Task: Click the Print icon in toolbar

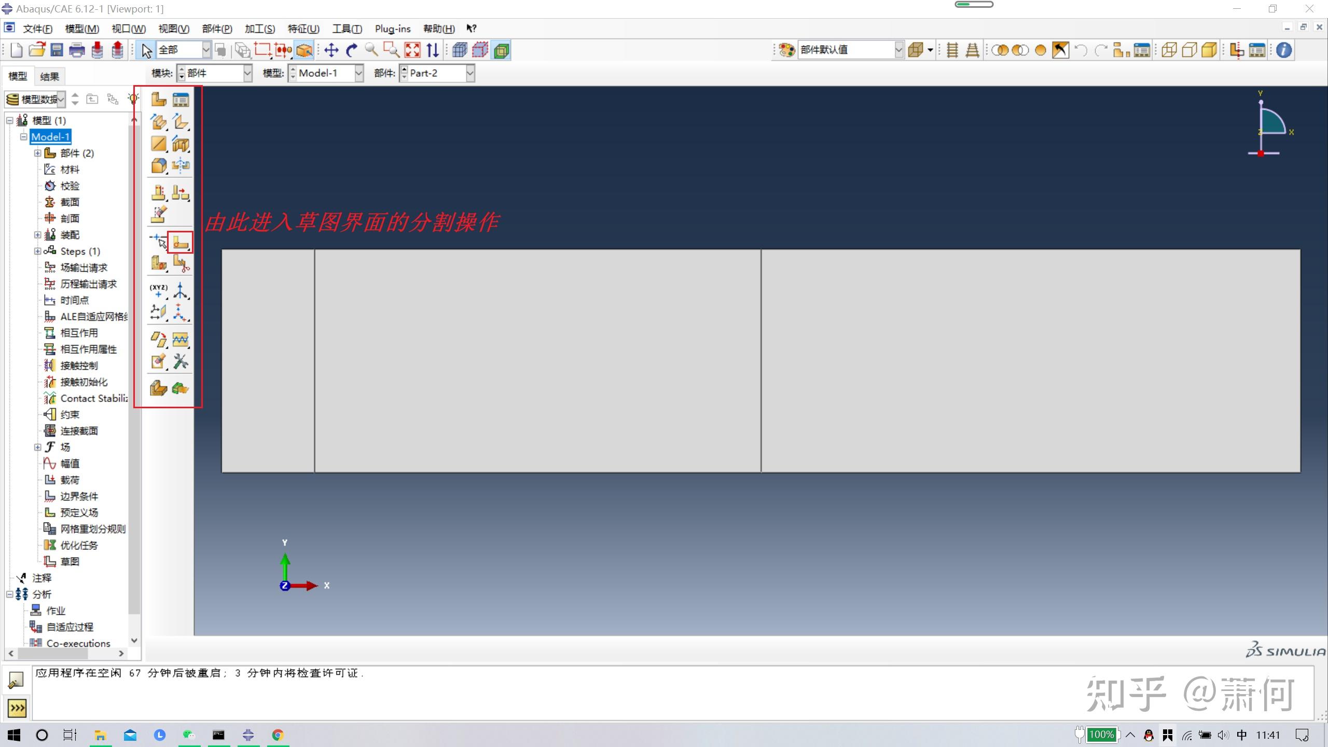Action: click(77, 50)
